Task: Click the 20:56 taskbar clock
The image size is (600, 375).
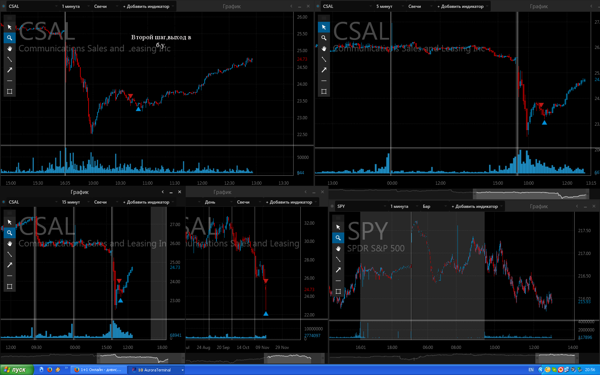Action: (x=590, y=370)
